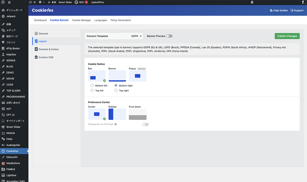Open the Policy Generators tab
This screenshot has width=307, height=182.
click(x=120, y=20)
